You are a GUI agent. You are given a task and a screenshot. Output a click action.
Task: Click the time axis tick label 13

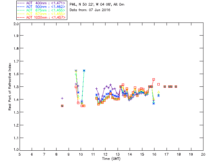pyautogui.click(x=118, y=154)
